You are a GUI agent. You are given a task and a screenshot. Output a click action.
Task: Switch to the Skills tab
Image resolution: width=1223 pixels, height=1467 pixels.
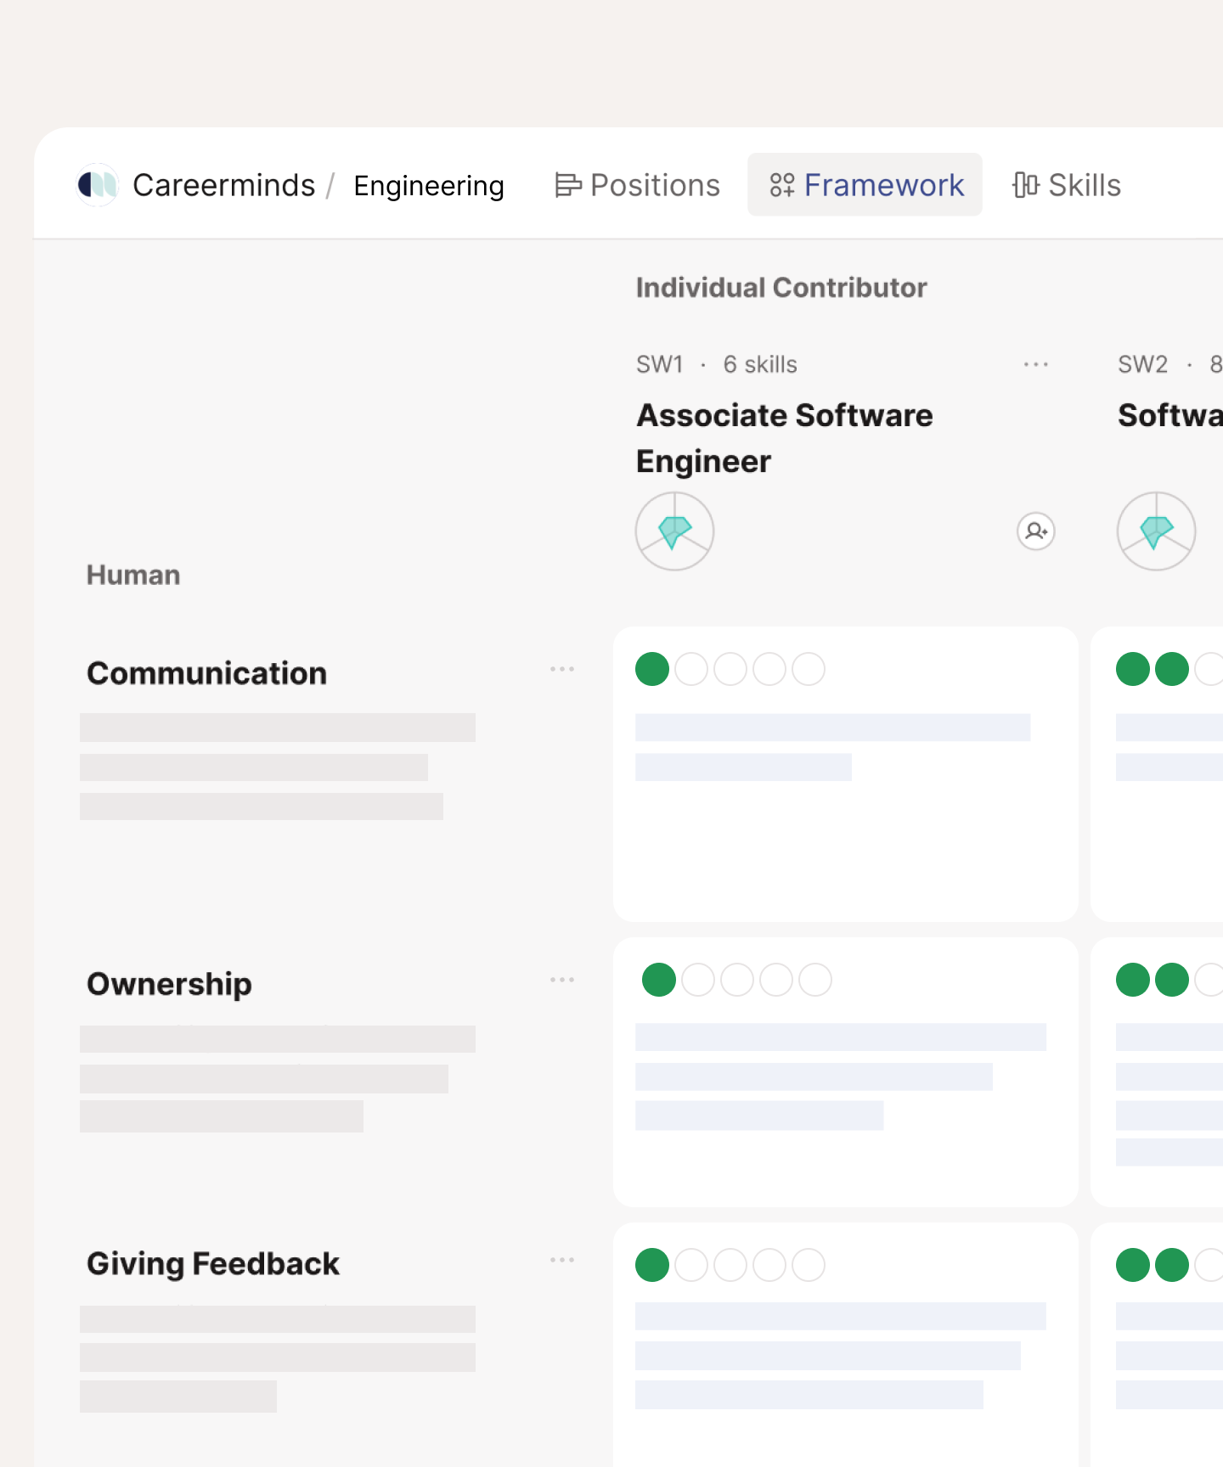pyautogui.click(x=1067, y=185)
